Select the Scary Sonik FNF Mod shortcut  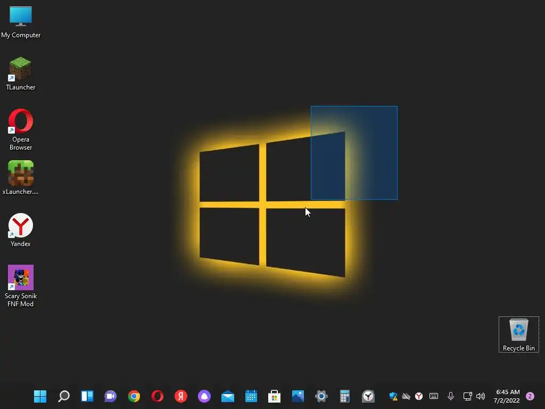pos(21,286)
